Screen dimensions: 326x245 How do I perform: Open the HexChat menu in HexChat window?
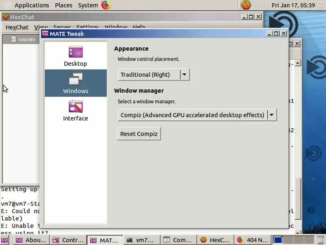coord(17,27)
